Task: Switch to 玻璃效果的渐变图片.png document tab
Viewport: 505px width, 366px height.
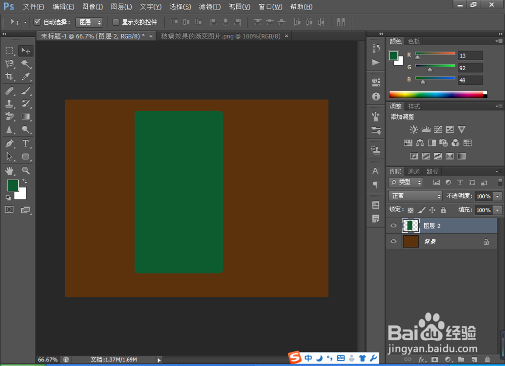Action: pyautogui.click(x=221, y=36)
